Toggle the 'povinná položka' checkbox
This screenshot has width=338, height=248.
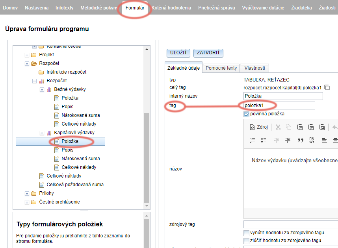tap(247, 114)
